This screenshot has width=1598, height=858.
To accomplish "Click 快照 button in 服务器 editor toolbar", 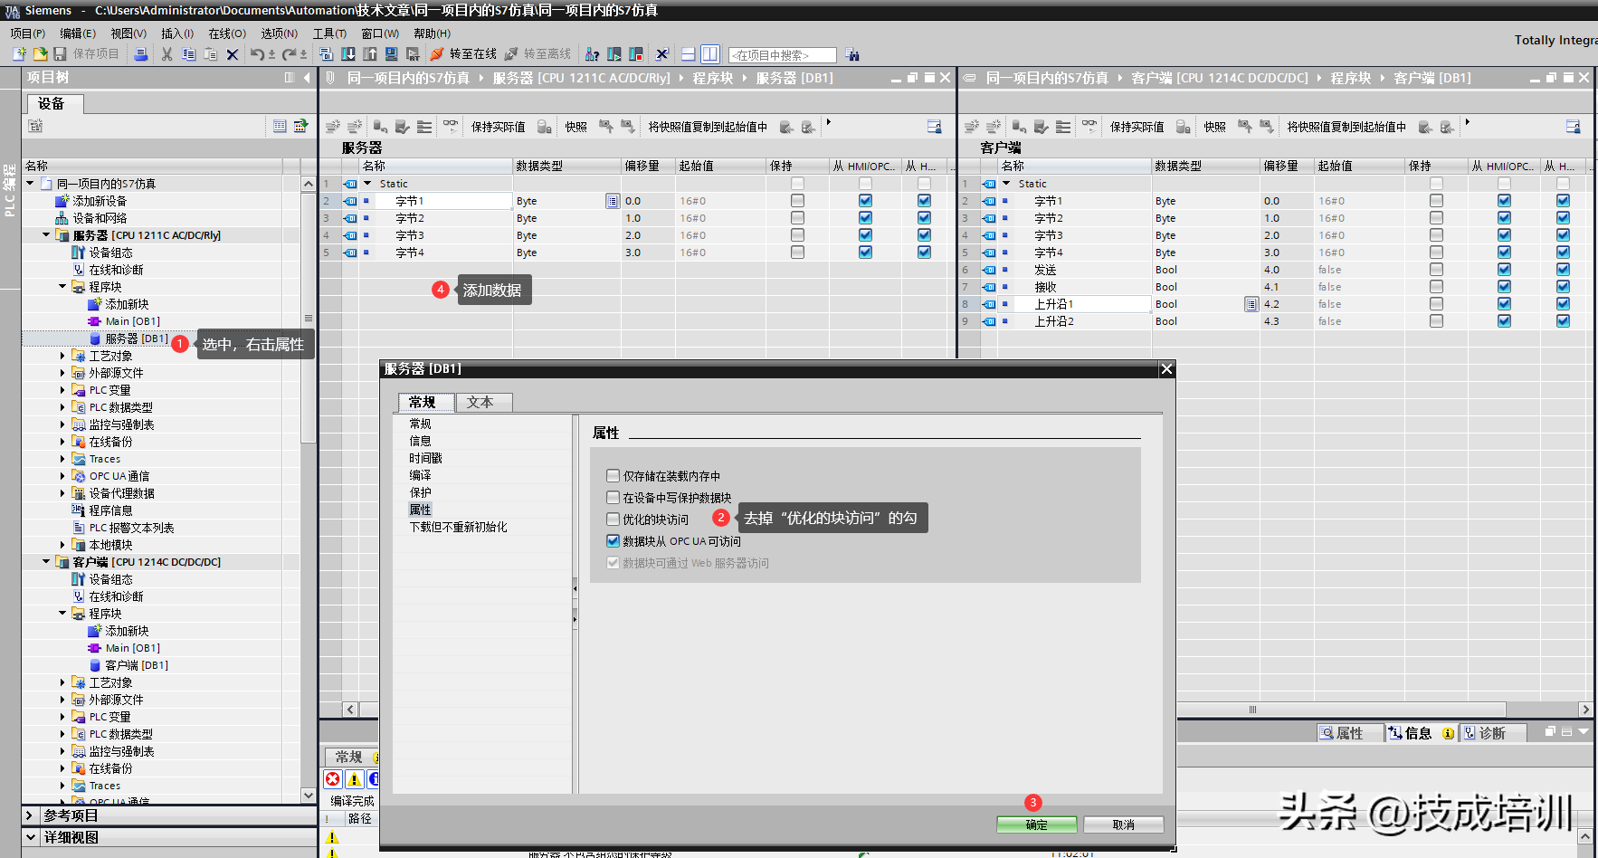I will pyautogui.click(x=575, y=127).
